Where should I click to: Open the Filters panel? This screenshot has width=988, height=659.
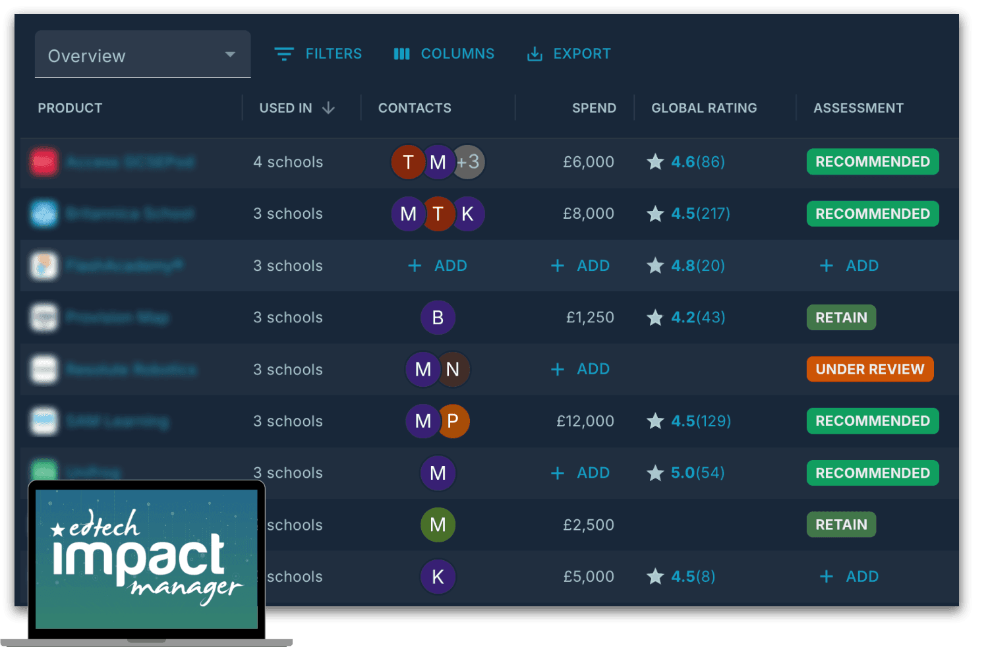[318, 54]
